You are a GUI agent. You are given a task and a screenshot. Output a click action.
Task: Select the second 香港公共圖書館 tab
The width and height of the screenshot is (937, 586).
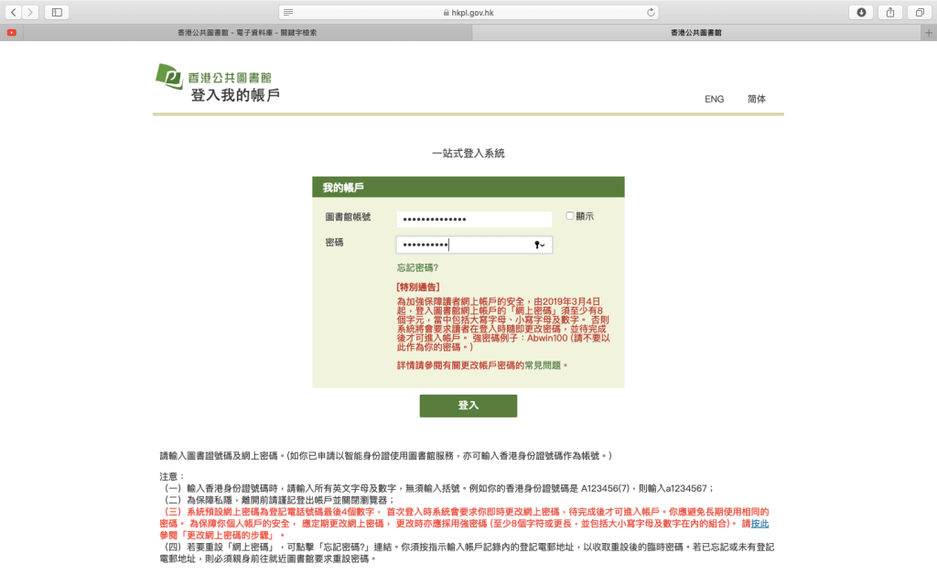click(x=695, y=32)
